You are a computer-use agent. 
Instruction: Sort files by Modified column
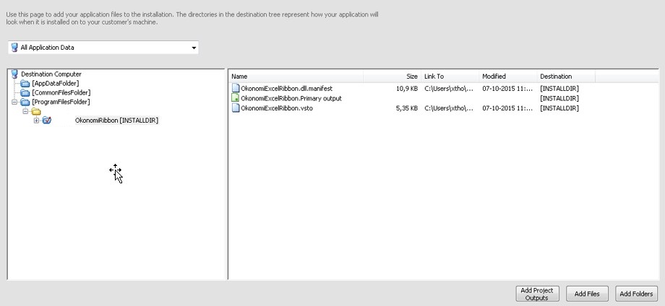(508, 76)
